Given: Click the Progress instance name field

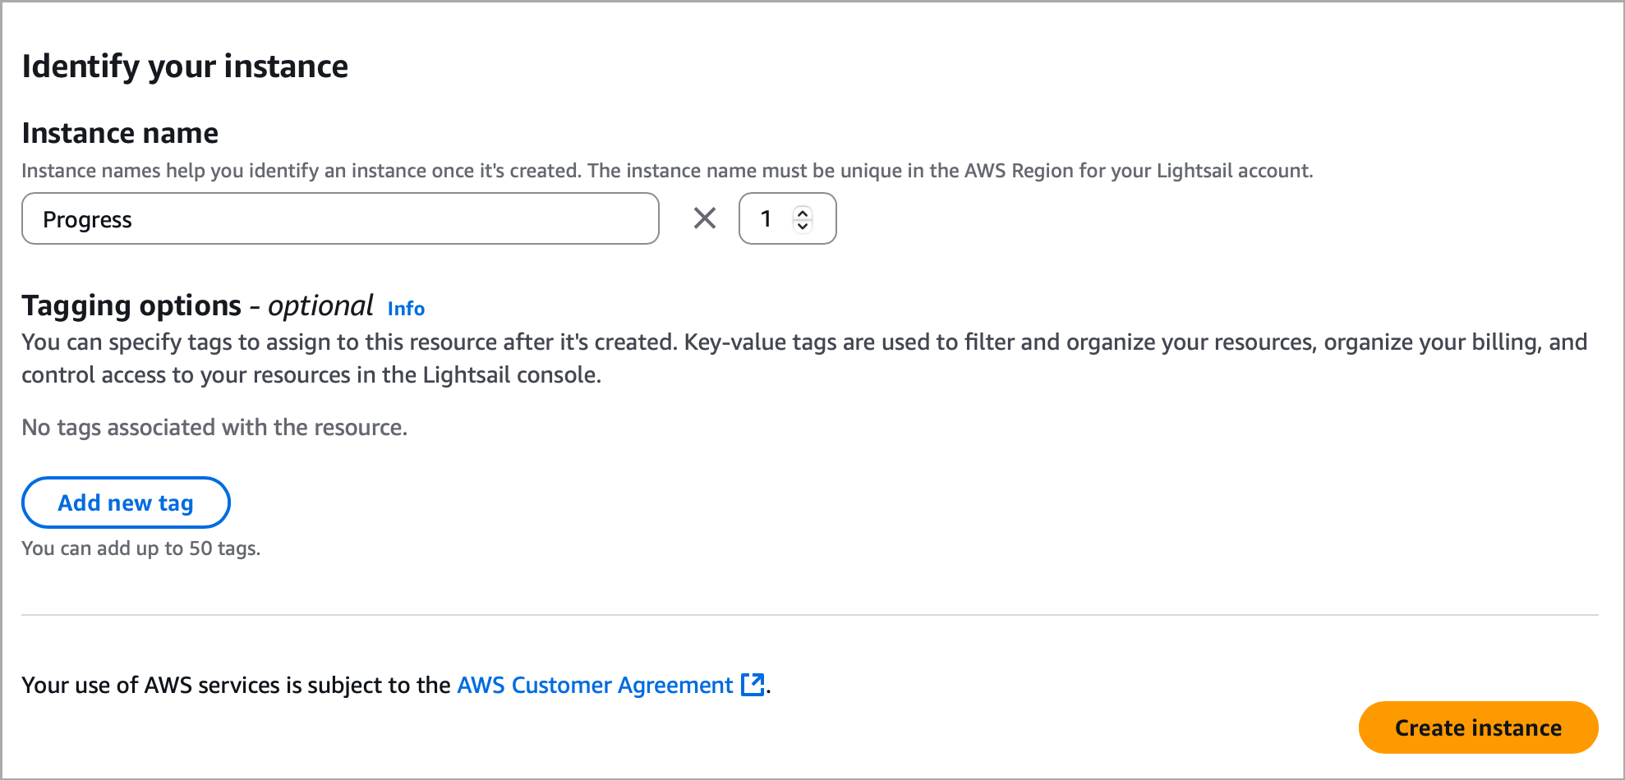Looking at the screenshot, I should pyautogui.click(x=340, y=219).
